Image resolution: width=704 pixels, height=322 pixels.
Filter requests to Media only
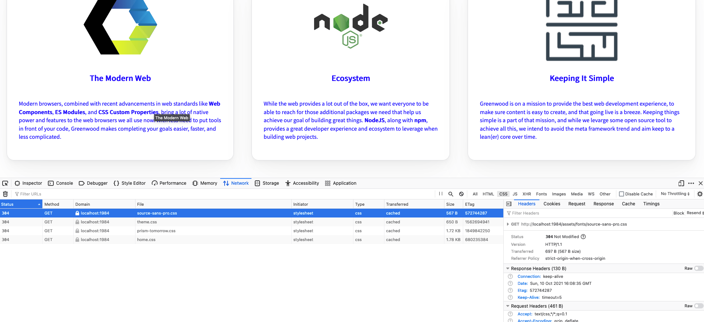[x=577, y=194]
